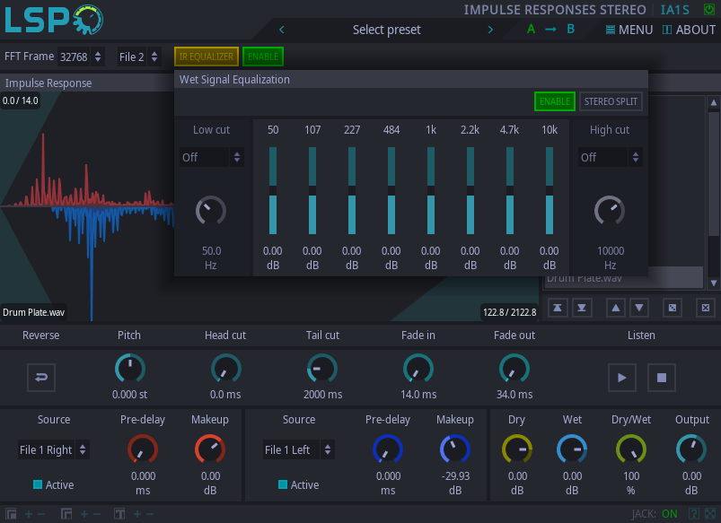Viewport: 721px width, 523px height.
Task: Open the Low cut Off dropdown
Action: [211, 158]
